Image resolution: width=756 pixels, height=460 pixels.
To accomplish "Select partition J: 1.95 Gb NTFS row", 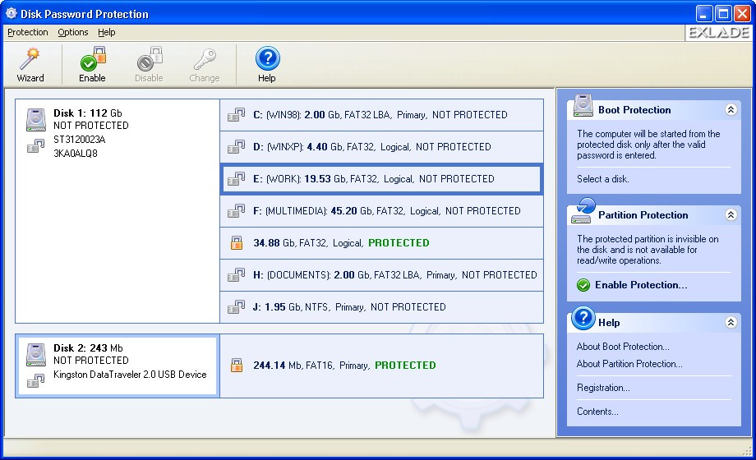I will pos(381,306).
